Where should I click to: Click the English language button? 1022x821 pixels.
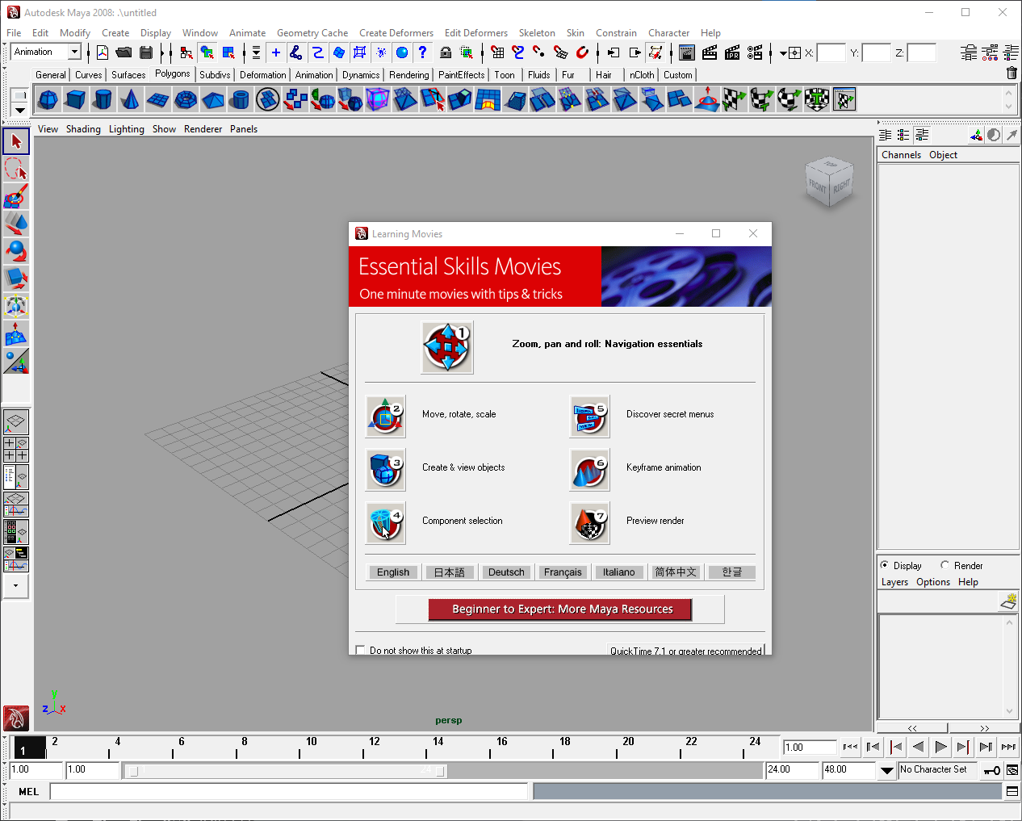(x=393, y=572)
